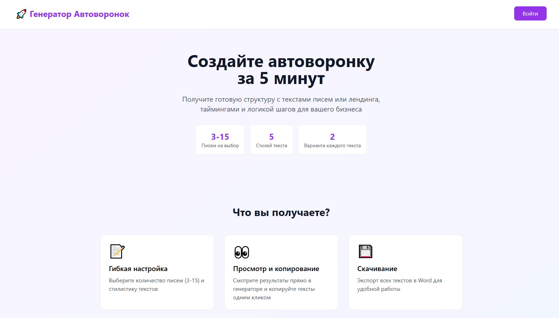Click the description Смотрите результаты прямо в генераторе
The height and width of the screenshot is (318, 559).
point(274,289)
